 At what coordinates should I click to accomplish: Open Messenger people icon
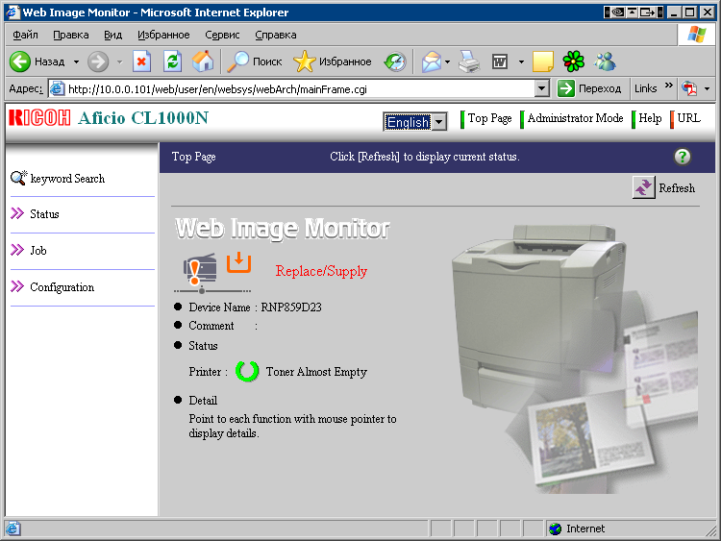click(605, 61)
